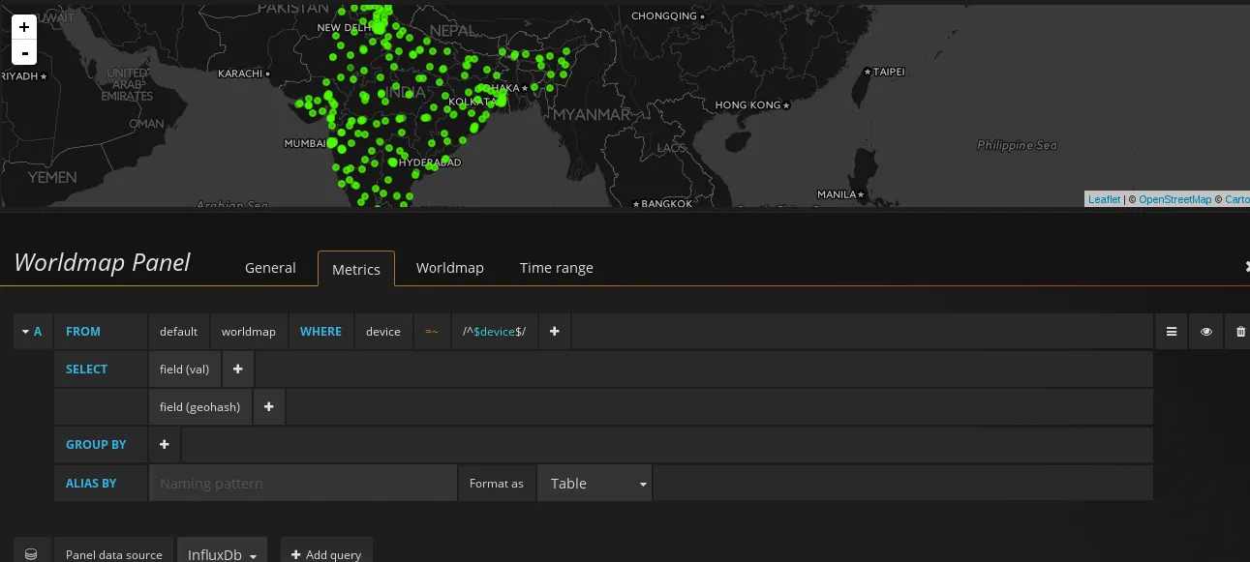This screenshot has width=1250, height=562.
Task: Change the =~ operator segment
Action: pyautogui.click(x=432, y=331)
